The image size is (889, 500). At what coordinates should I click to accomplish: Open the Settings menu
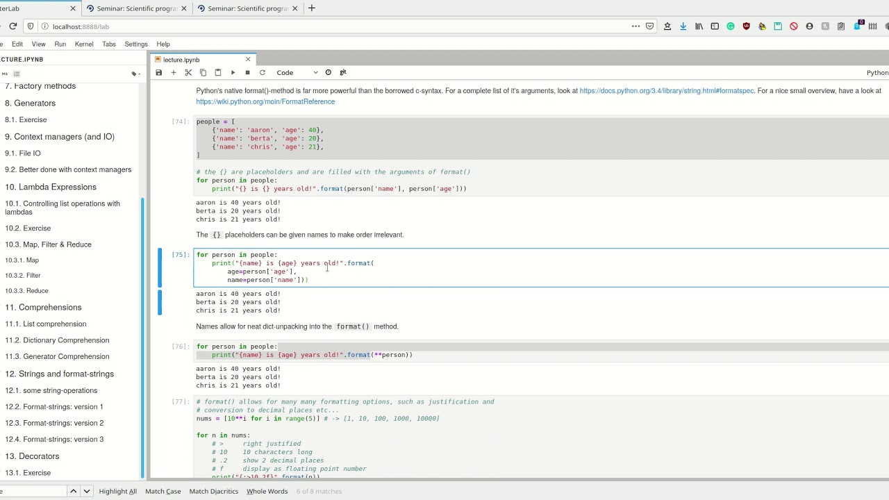(136, 44)
